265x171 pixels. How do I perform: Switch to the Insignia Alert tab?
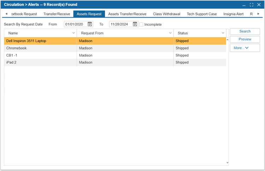(234, 14)
